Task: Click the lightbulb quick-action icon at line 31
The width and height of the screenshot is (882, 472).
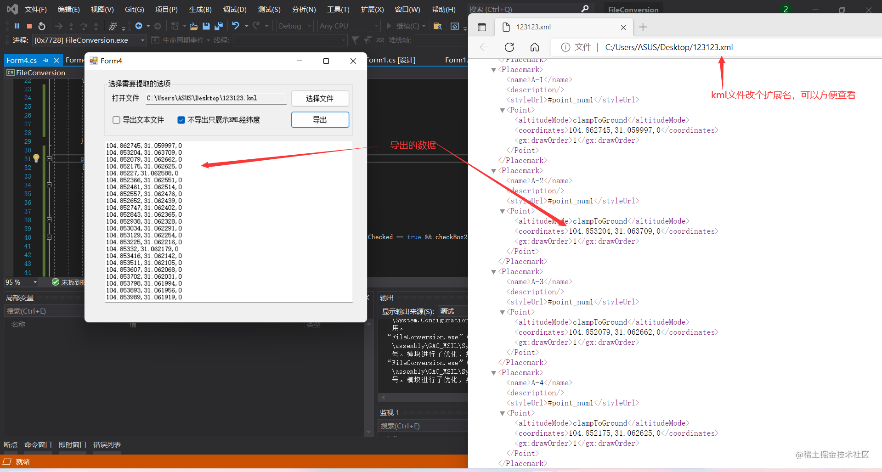Action: 36,158
